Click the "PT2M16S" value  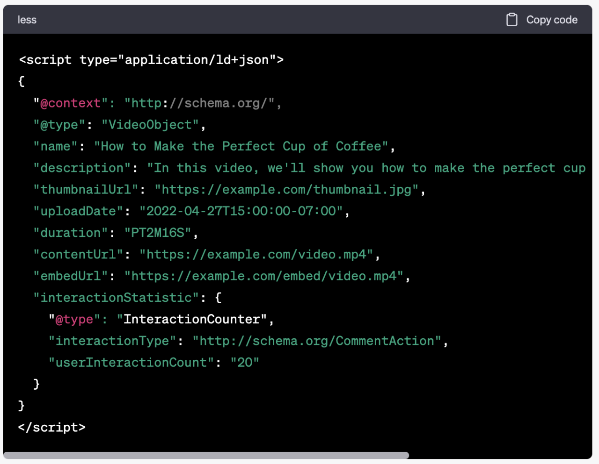pos(158,233)
